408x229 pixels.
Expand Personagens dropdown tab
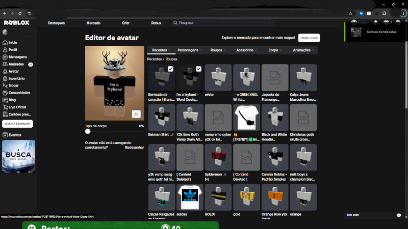pos(189,50)
